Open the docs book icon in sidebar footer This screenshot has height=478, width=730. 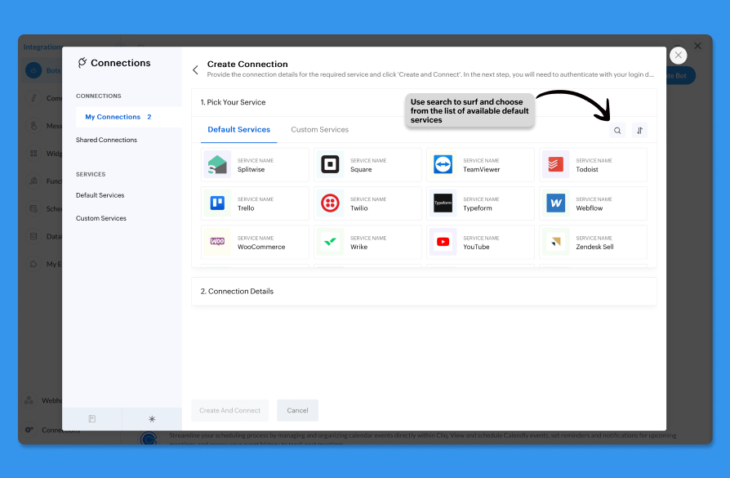point(92,419)
